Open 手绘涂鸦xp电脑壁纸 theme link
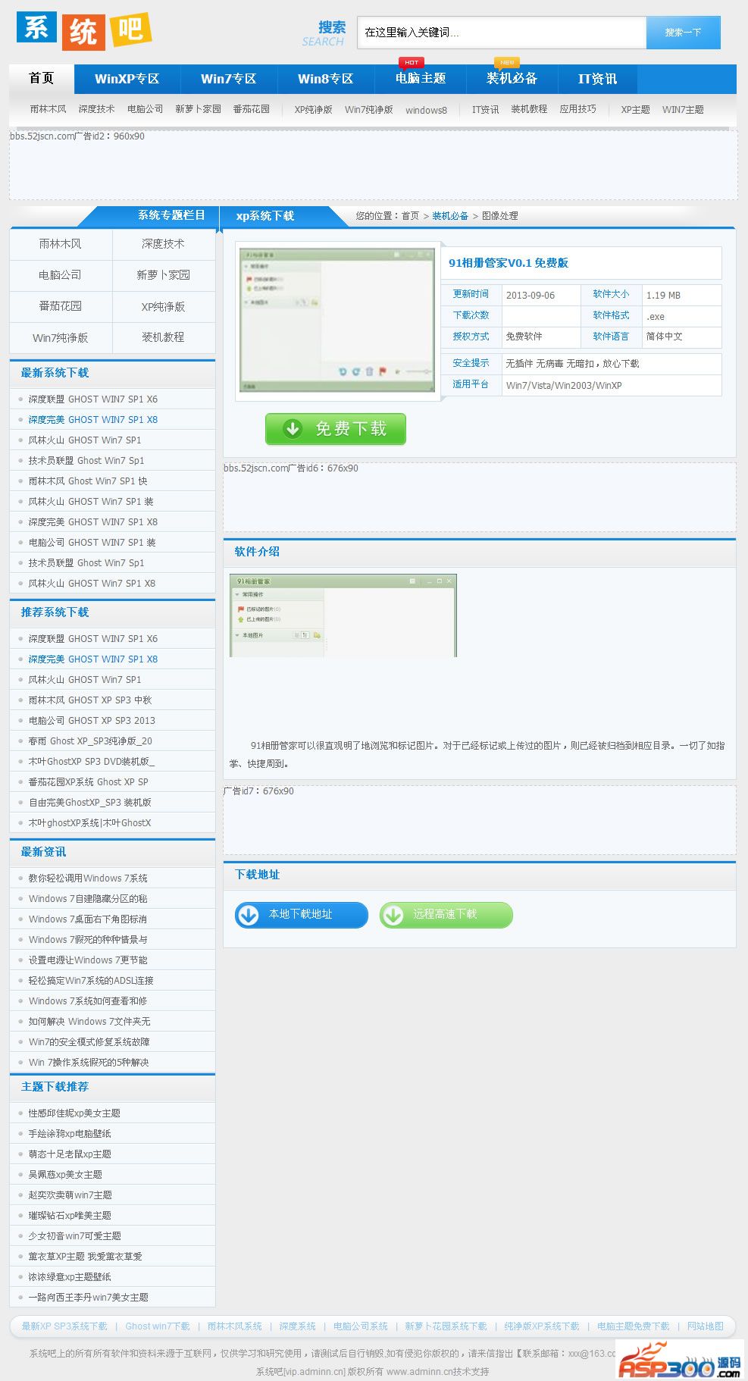The height and width of the screenshot is (1381, 748). tap(70, 1134)
